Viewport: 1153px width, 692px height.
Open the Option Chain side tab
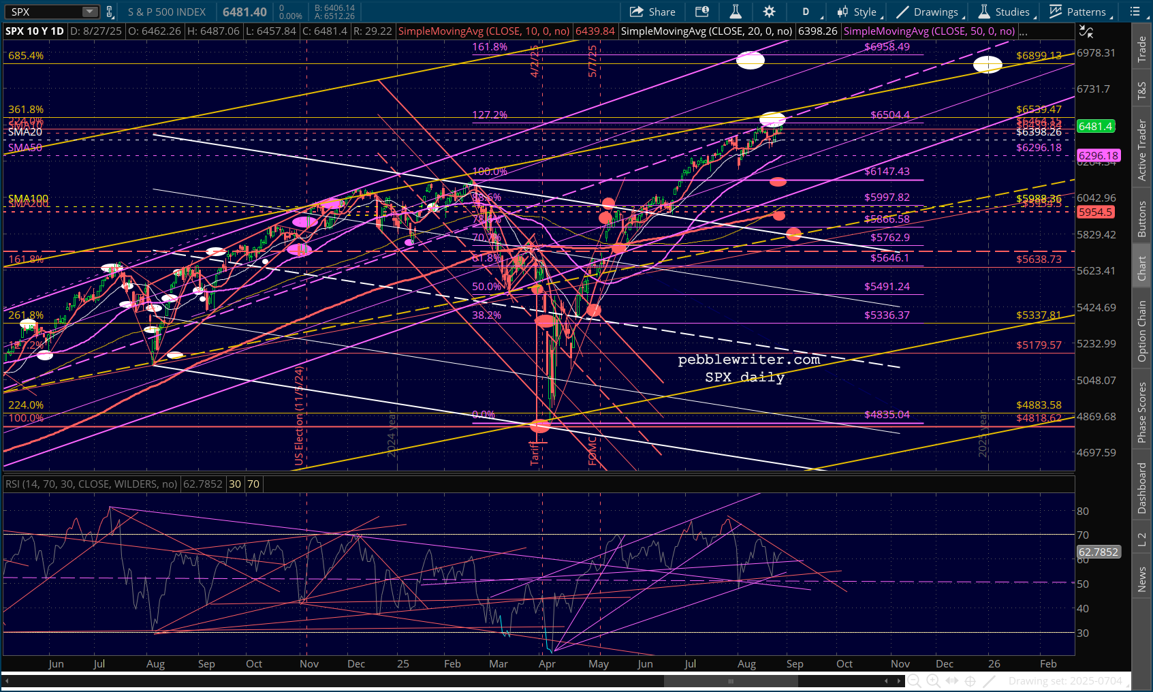(x=1142, y=331)
